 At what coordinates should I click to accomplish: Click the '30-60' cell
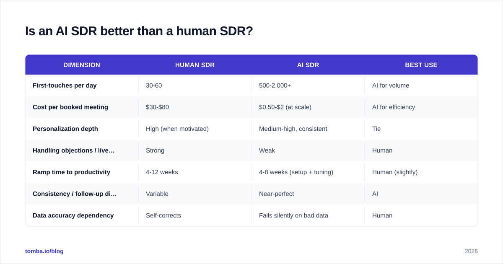[x=154, y=85]
